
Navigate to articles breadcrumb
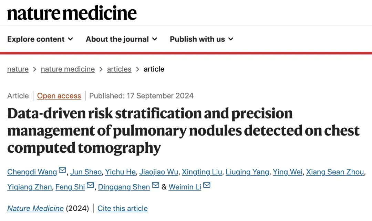pos(119,69)
